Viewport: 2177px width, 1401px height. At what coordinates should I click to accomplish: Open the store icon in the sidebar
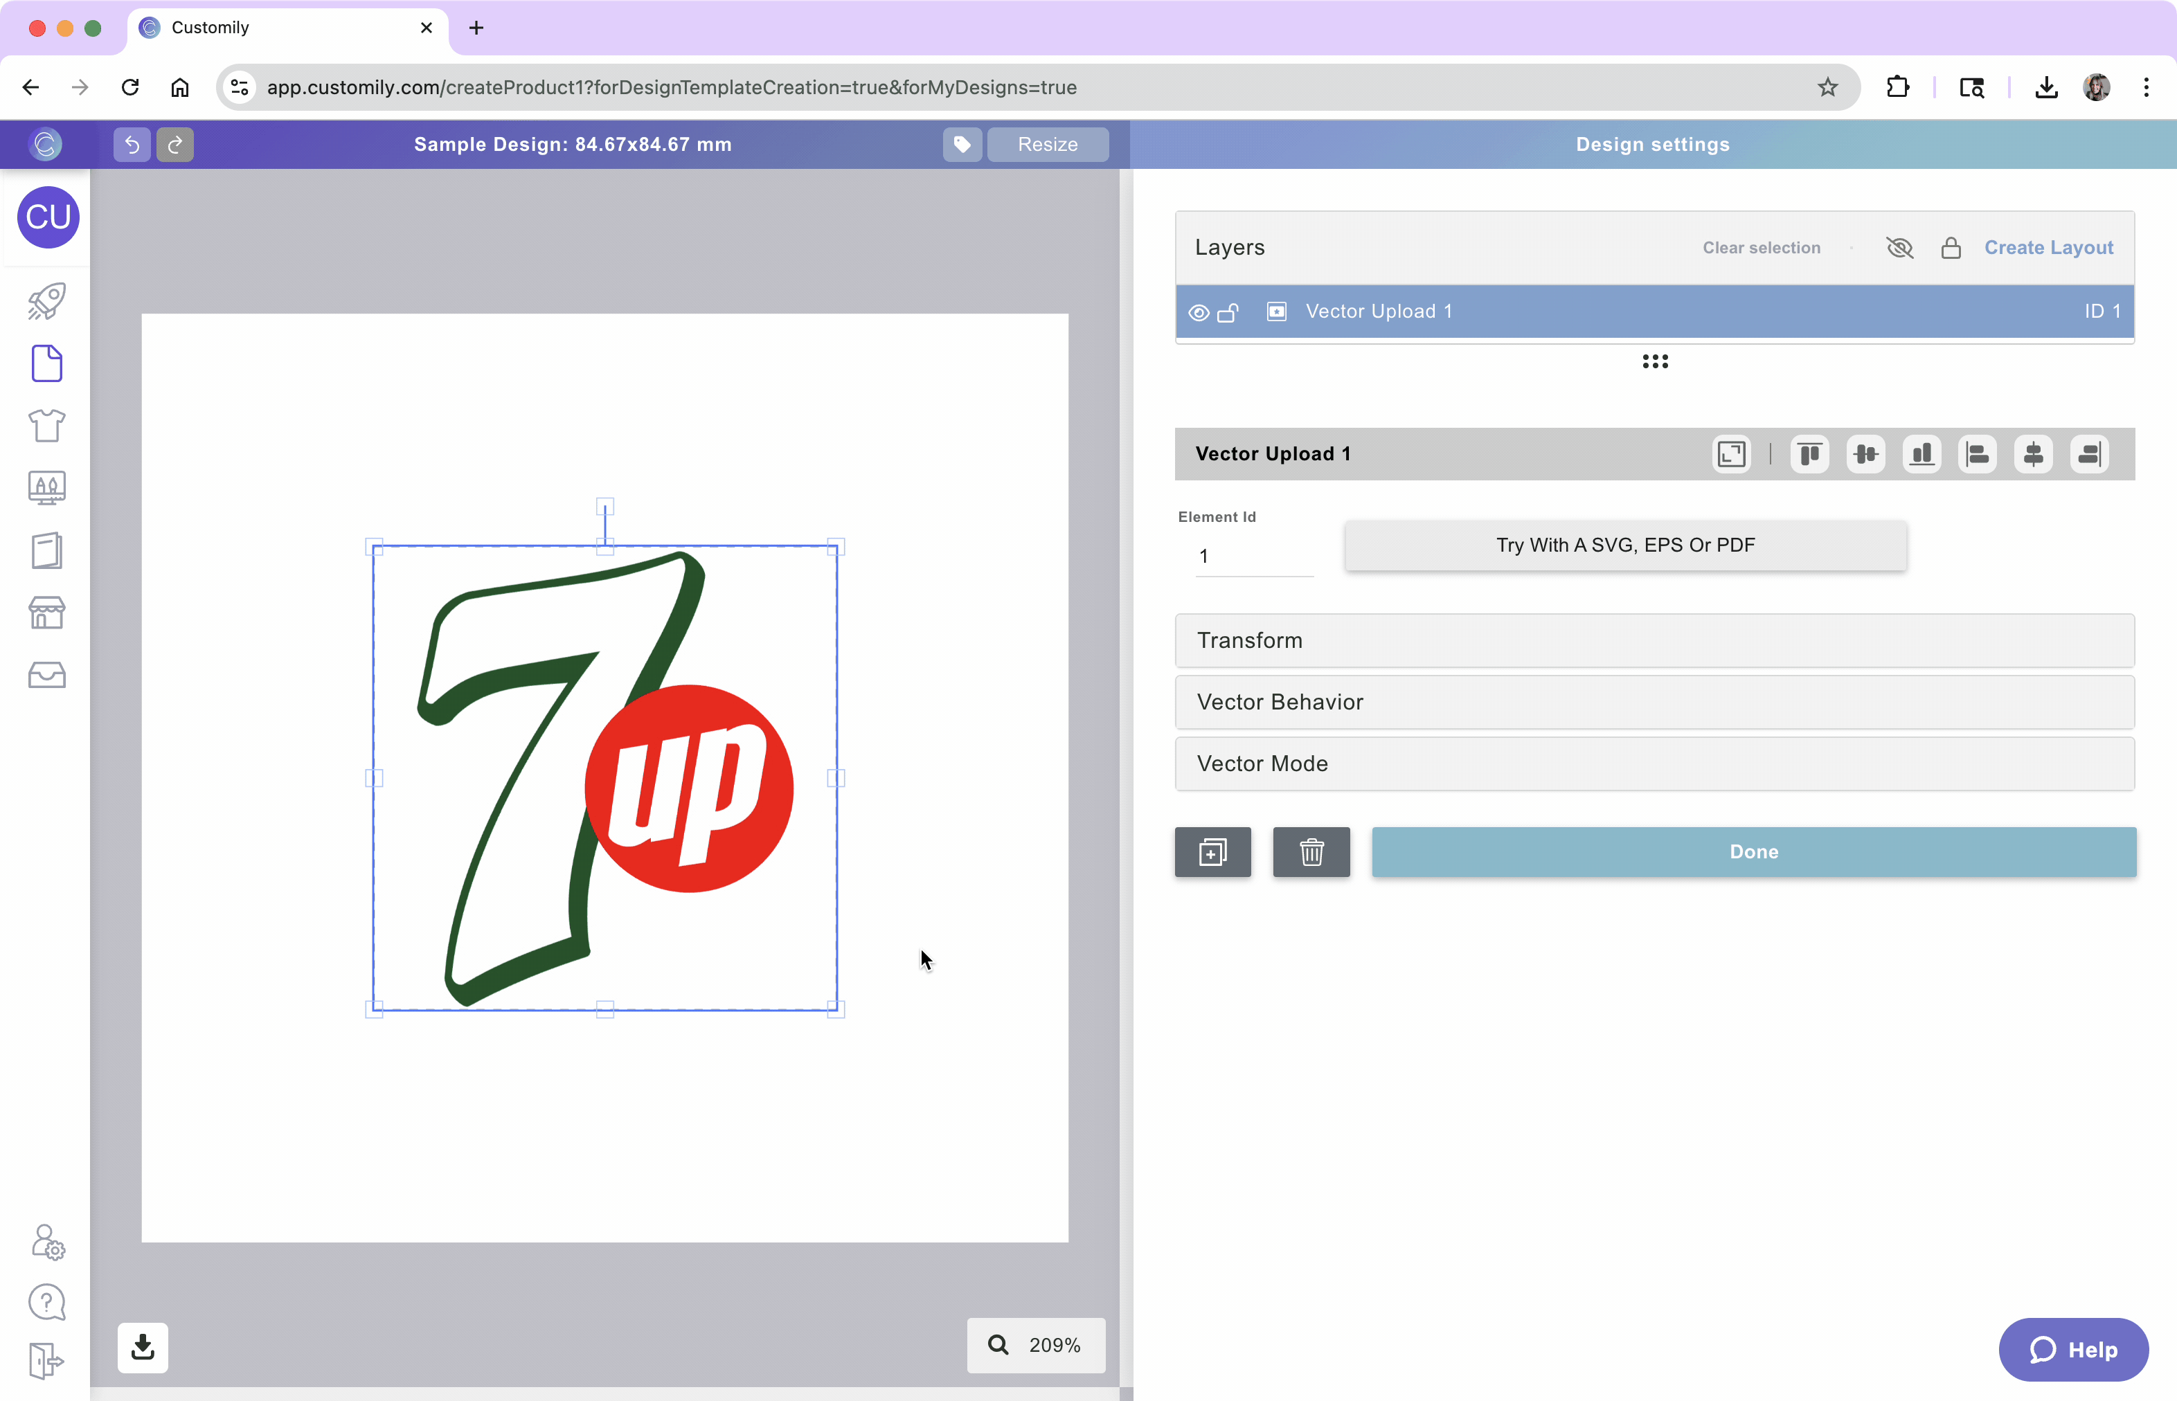46,613
